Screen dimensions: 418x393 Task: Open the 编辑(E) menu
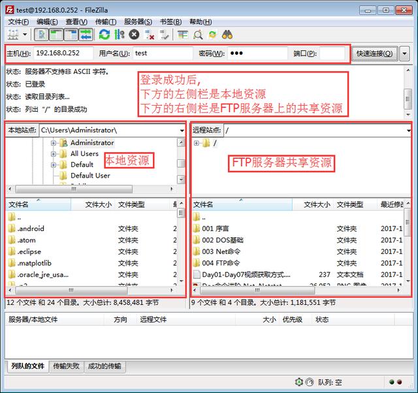tap(47, 22)
